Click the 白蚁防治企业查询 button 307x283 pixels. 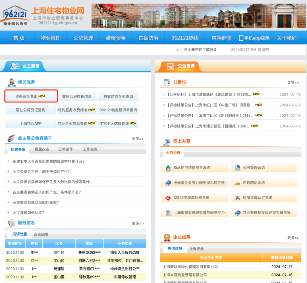point(118,97)
